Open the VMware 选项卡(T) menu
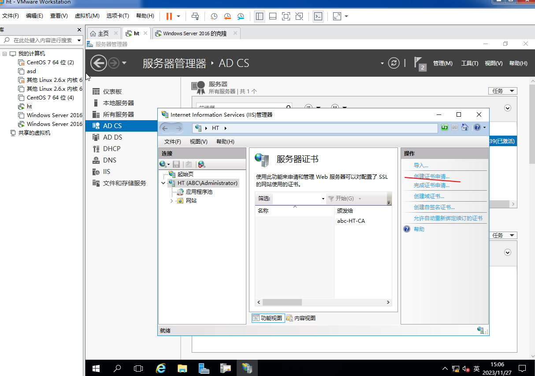 pyautogui.click(x=118, y=16)
